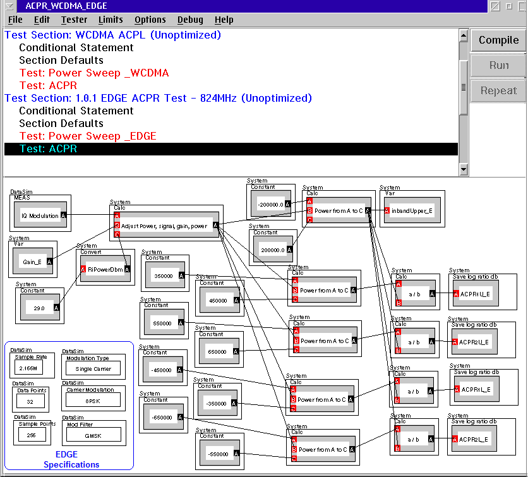This screenshot has width=528, height=477.
Task: Open the File menu
Action: (15, 20)
